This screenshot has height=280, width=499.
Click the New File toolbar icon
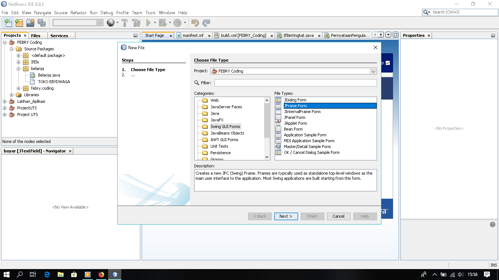[x=8, y=23]
